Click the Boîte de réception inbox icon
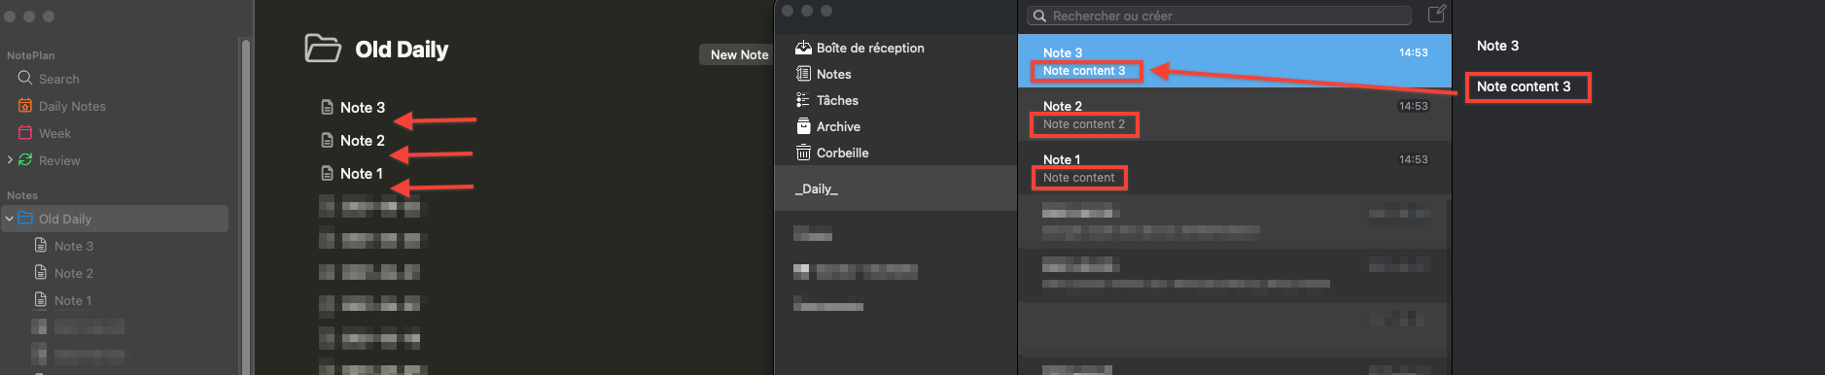Screen dimensions: 1825x375 [803, 48]
